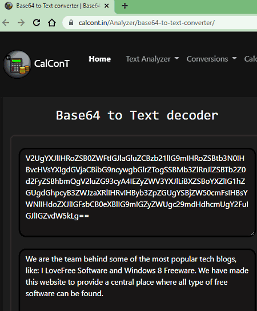The image size is (257, 311).
Task: Expand the Text Analyzer dropdown menu
Action: tap(152, 59)
